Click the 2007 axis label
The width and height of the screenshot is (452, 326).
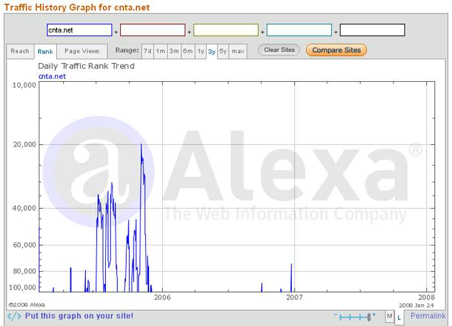point(294,297)
